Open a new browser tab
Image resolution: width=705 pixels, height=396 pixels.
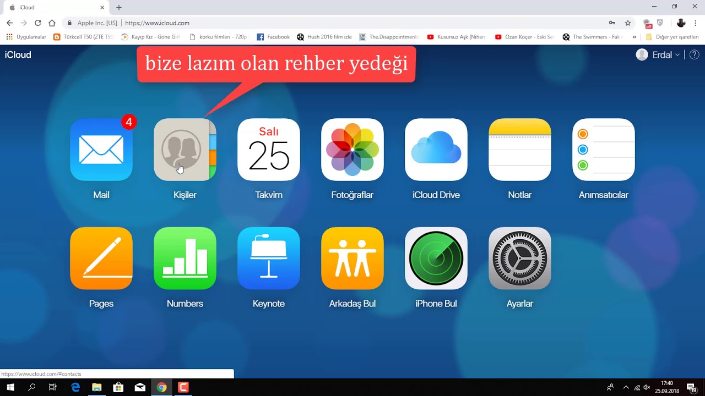[x=119, y=8]
